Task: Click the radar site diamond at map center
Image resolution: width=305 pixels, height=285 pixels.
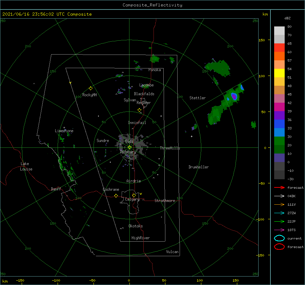Action: 129,147
